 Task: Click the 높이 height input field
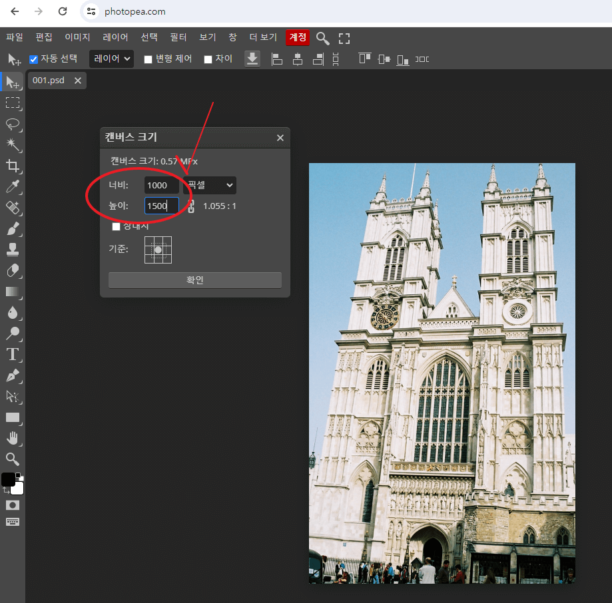click(162, 206)
